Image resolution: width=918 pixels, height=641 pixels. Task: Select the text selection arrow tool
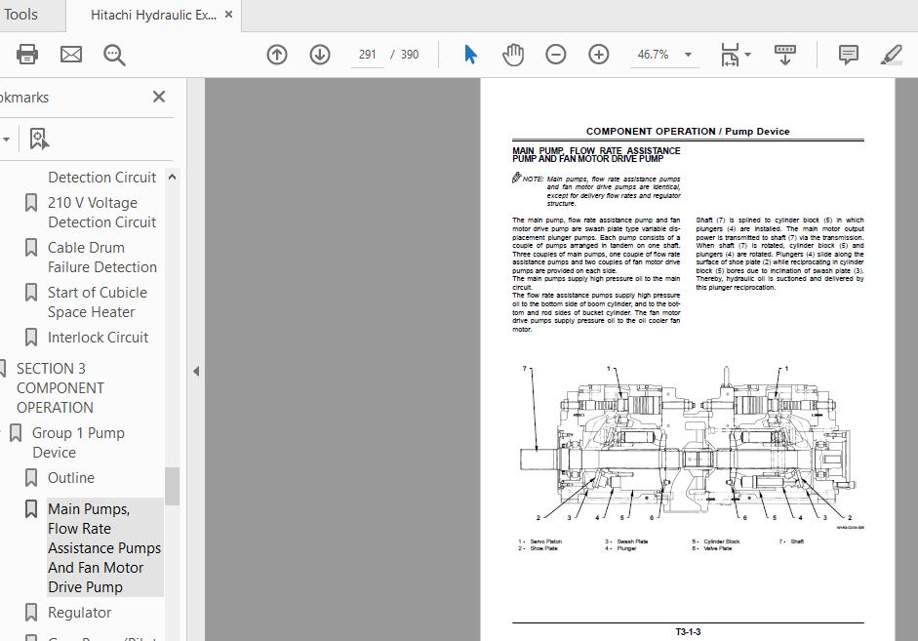tap(469, 54)
